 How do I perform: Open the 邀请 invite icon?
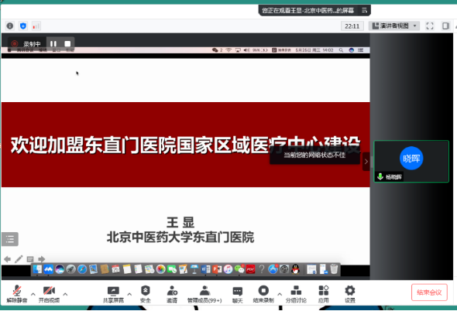172,294
